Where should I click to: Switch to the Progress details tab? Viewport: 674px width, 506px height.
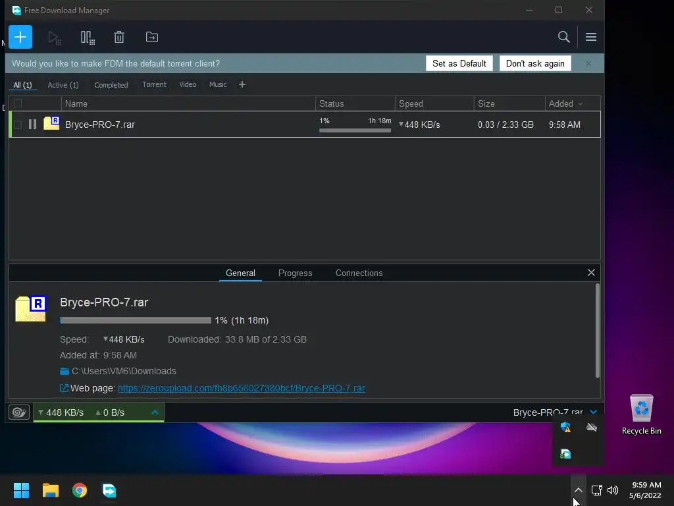[x=296, y=273]
